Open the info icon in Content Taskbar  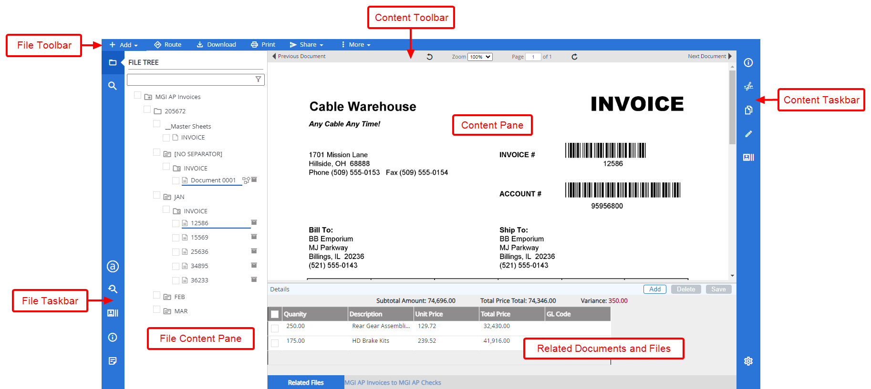(748, 63)
